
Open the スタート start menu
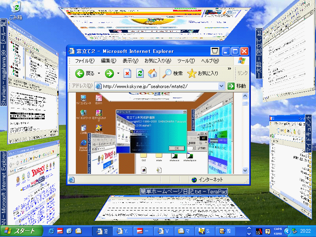(x=22, y=231)
